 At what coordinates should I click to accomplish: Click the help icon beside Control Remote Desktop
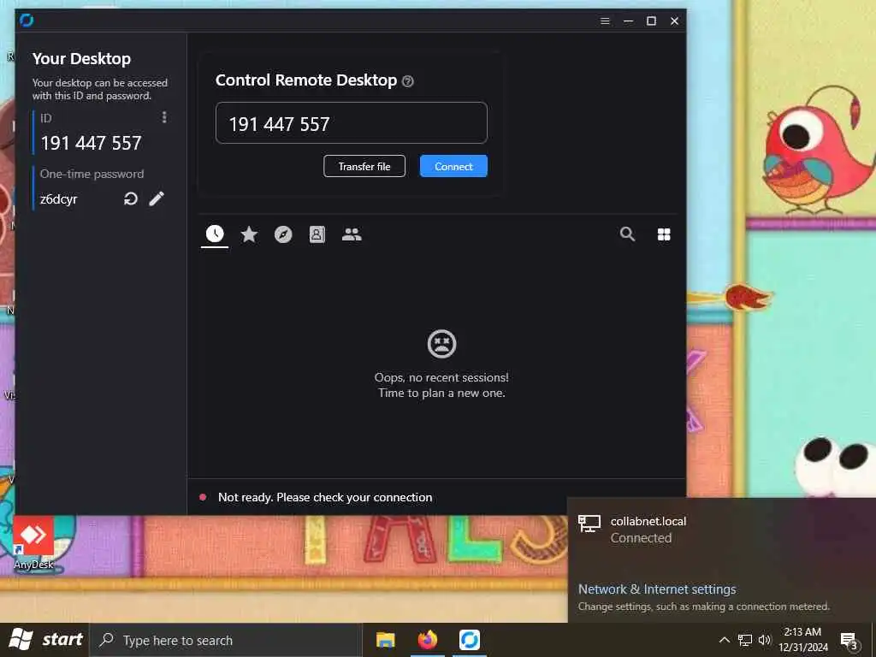(x=408, y=81)
